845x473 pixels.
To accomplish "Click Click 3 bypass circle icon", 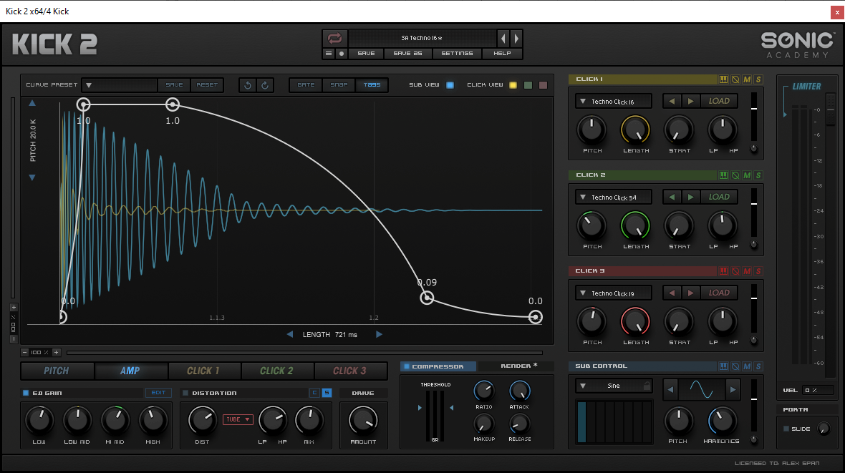I will point(735,271).
